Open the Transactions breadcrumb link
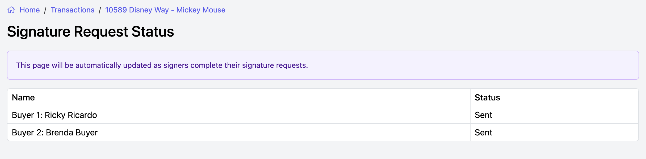Screen dimensions: 646x159 73,10
